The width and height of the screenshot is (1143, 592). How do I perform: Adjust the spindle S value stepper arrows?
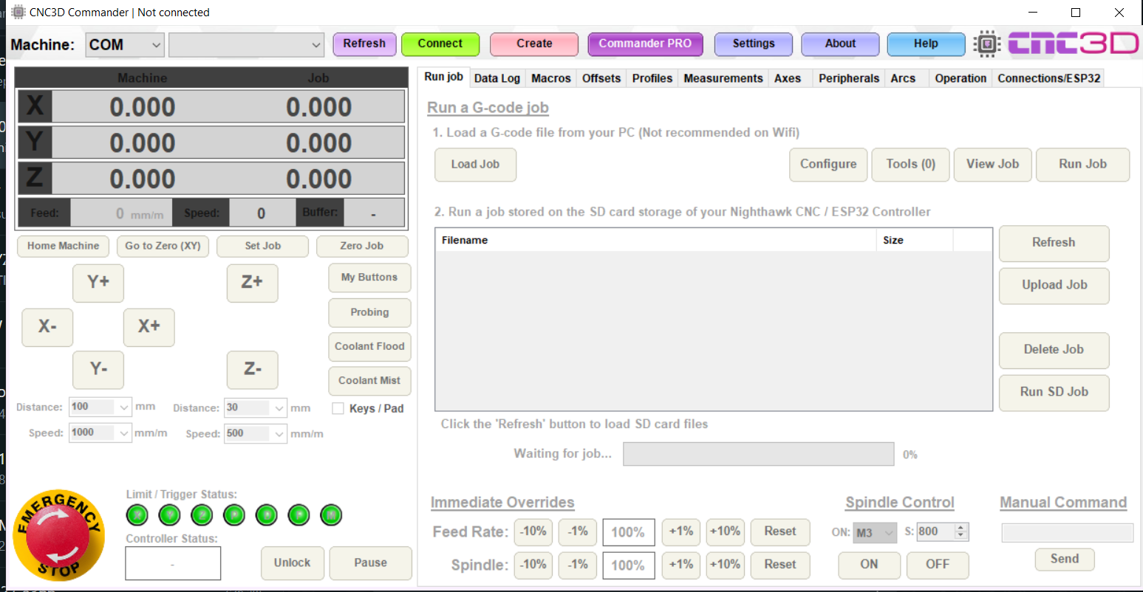pyautogui.click(x=961, y=531)
